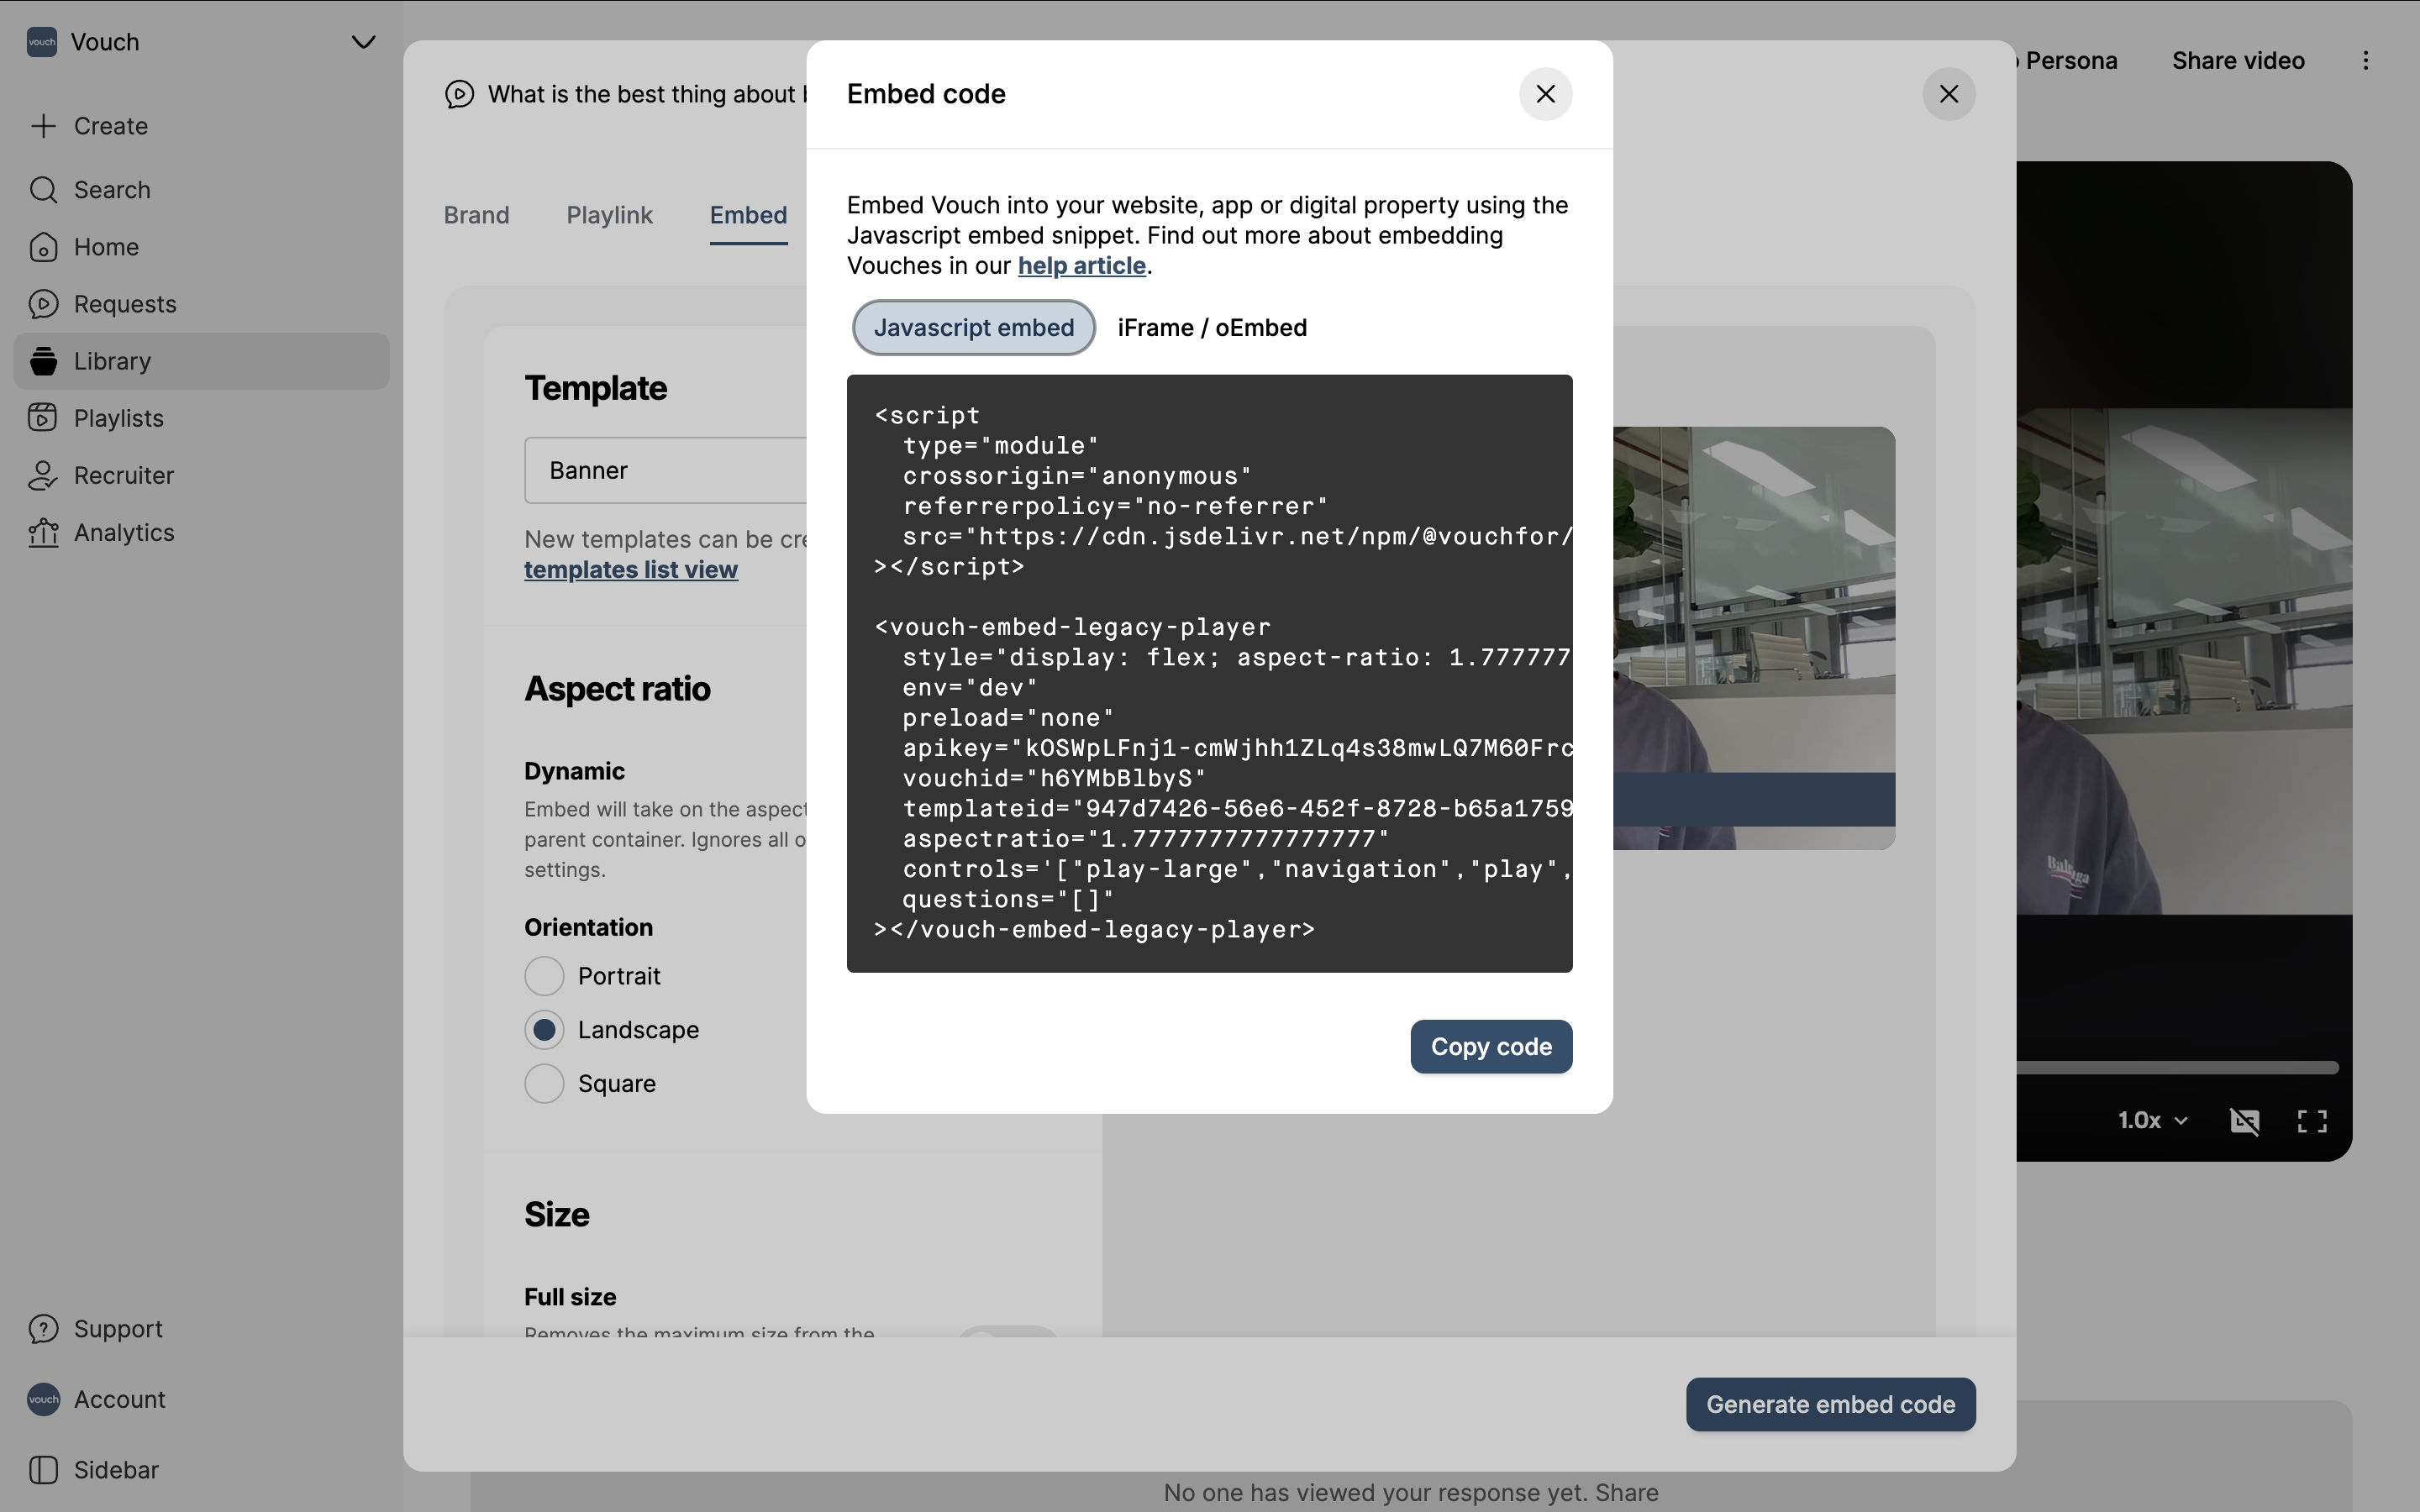This screenshot has height=1512, width=2420.
Task: Select the Portrait orientation radio
Action: 544,976
